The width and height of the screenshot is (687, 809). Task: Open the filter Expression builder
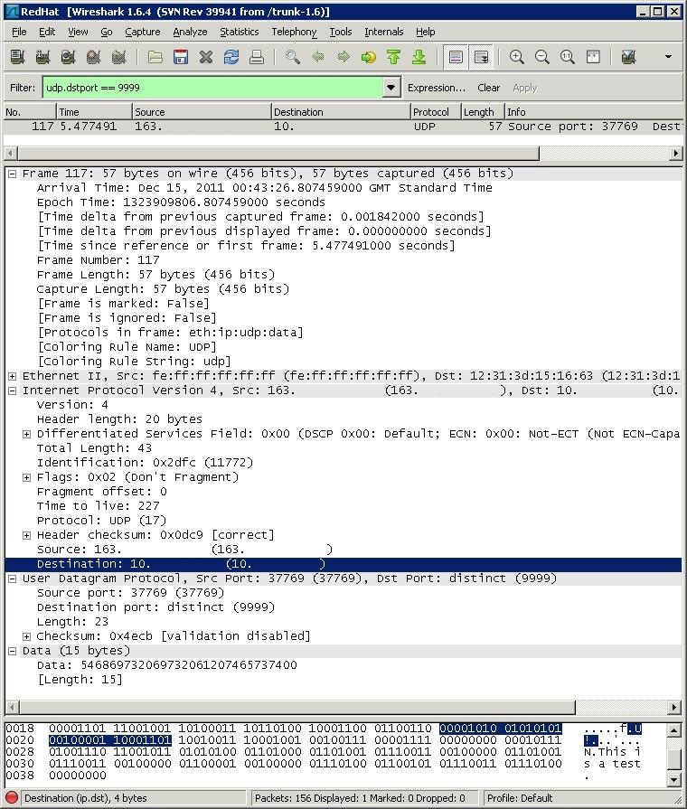[436, 88]
